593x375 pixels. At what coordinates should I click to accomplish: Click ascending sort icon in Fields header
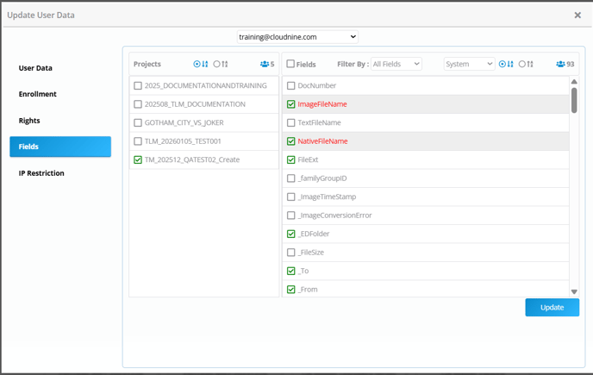click(510, 64)
